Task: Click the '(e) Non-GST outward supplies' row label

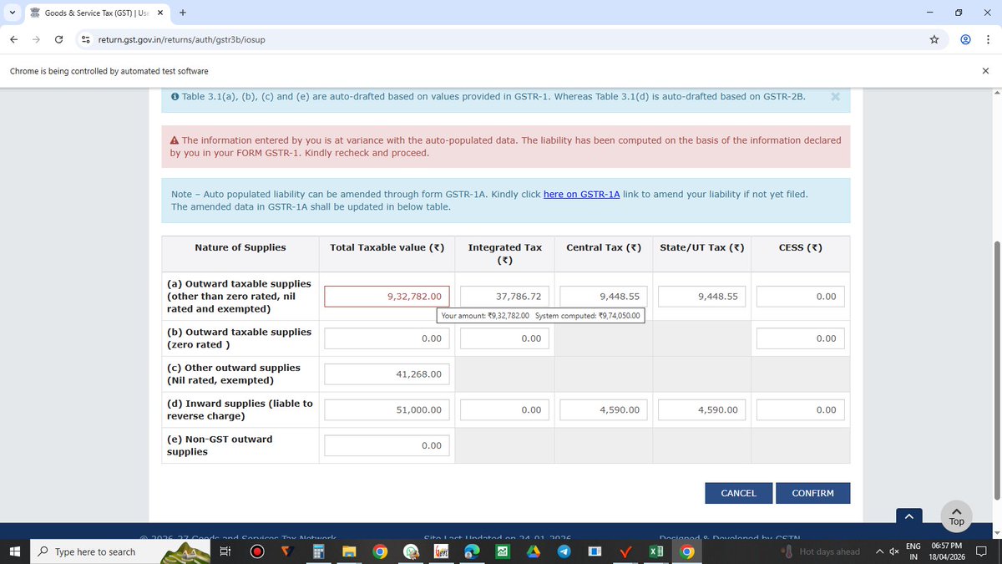Action: coord(220,445)
